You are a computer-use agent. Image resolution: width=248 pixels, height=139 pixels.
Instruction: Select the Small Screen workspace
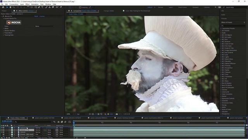tap(183, 7)
